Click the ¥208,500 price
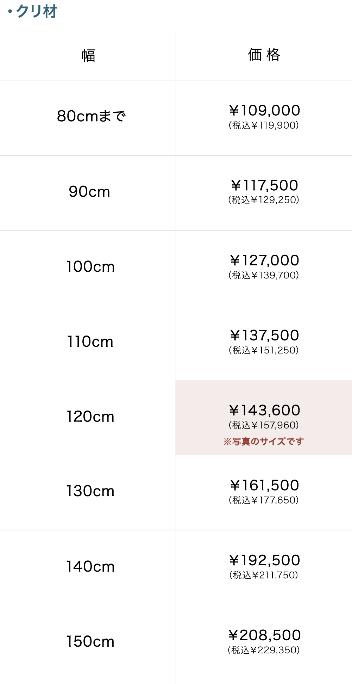This screenshot has width=352, height=684. (x=264, y=635)
